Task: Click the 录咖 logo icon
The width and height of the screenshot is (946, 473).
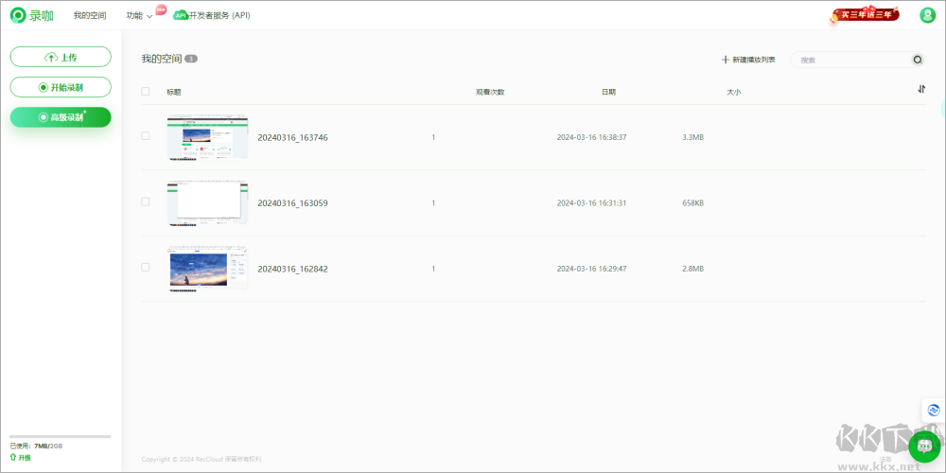Action: click(18, 15)
